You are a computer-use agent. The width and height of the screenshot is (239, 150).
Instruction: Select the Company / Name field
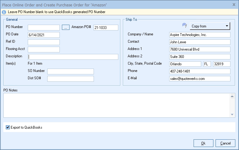200,35
